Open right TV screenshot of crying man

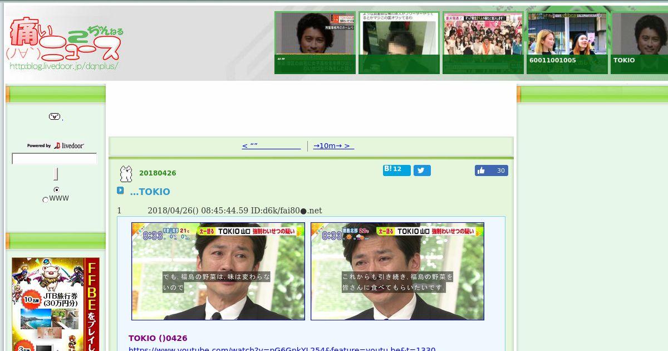tap(397, 271)
